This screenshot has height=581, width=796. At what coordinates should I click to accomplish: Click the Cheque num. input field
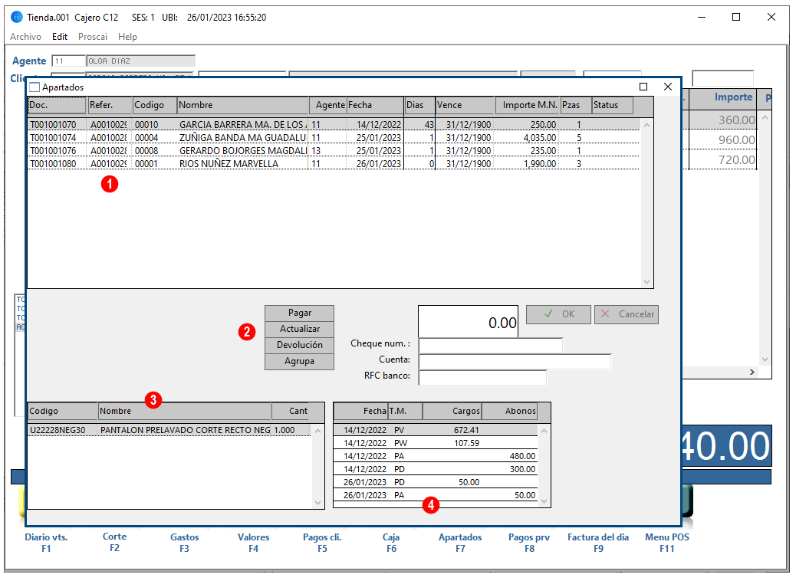click(x=490, y=345)
